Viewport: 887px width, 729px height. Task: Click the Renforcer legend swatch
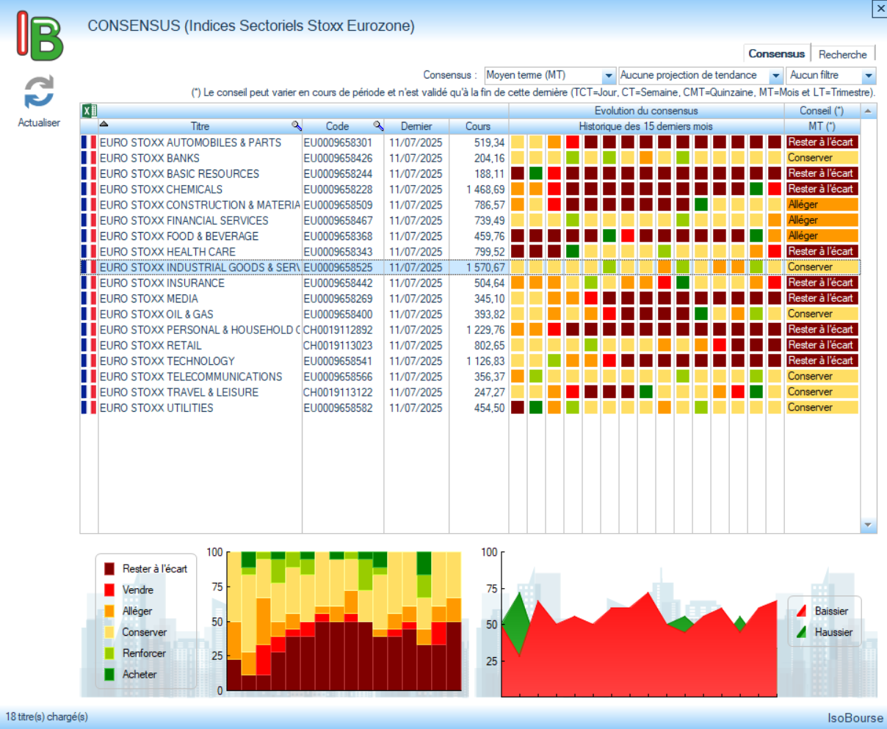pos(109,653)
